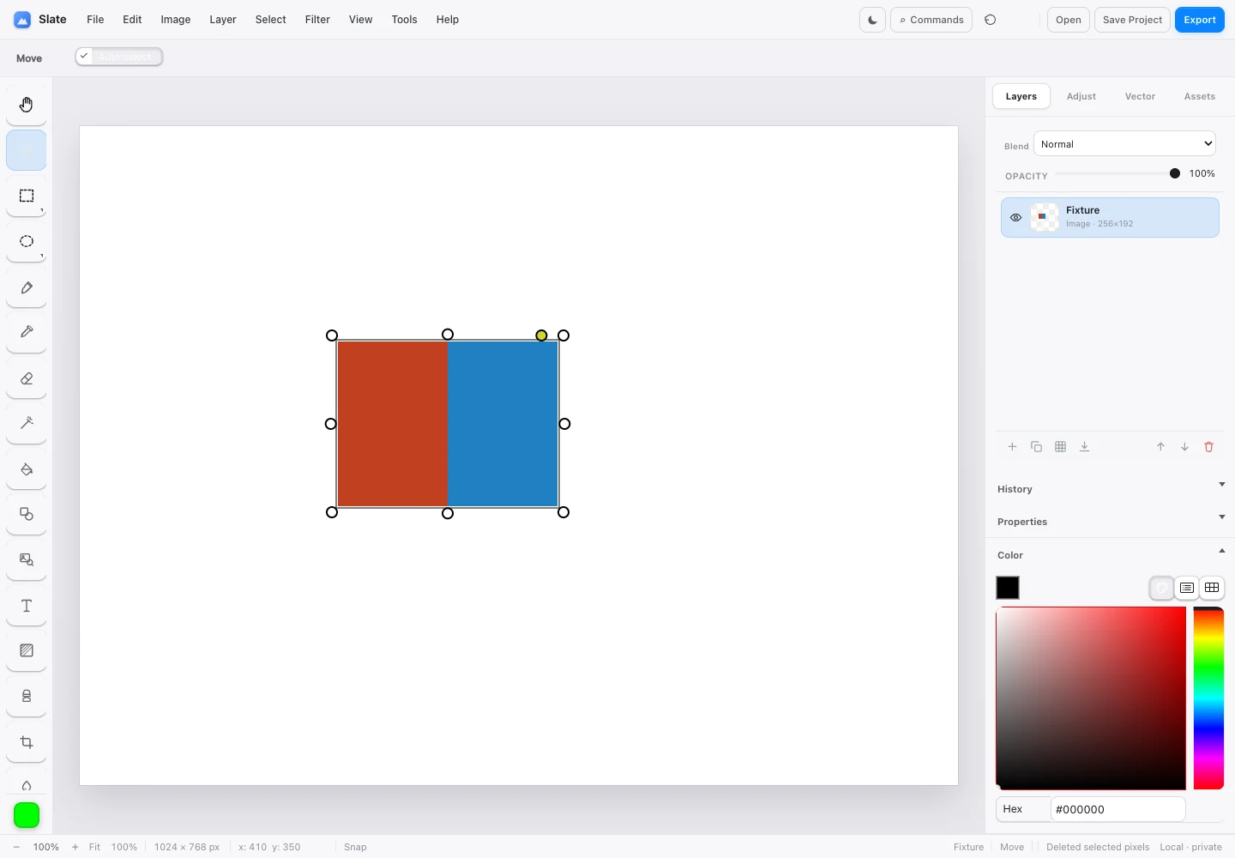The height and width of the screenshot is (858, 1235).
Task: Open the Blend mode dropdown
Action: pyautogui.click(x=1124, y=144)
